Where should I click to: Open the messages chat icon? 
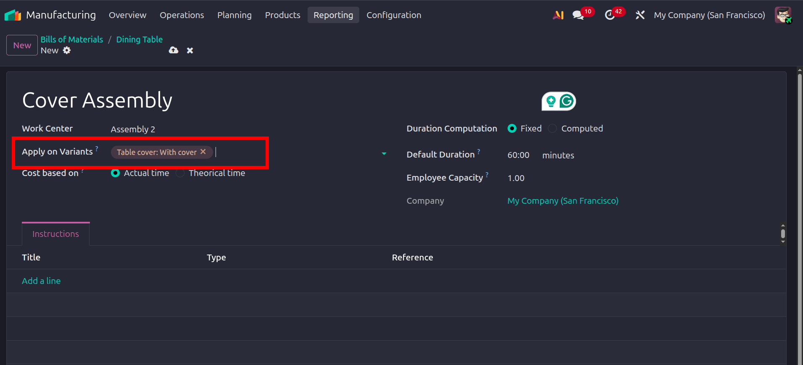point(578,15)
